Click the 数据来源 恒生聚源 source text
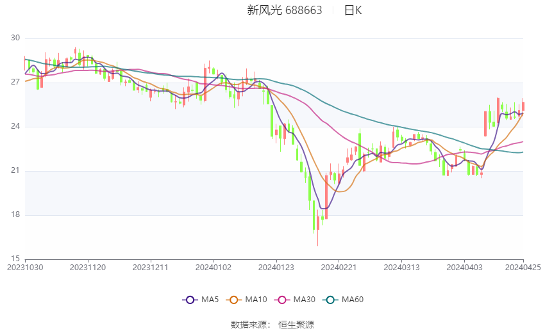This screenshot has width=545, height=331. (x=272, y=325)
